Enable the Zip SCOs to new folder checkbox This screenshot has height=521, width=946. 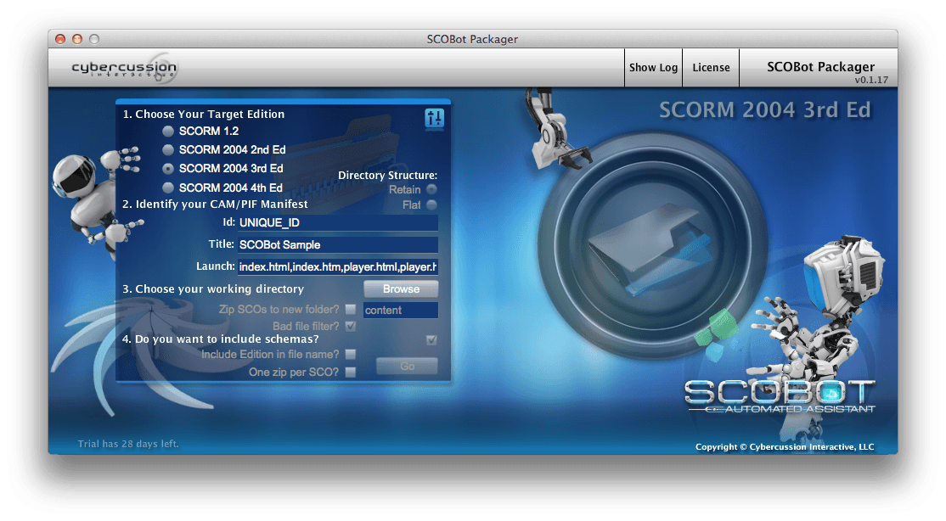(351, 310)
